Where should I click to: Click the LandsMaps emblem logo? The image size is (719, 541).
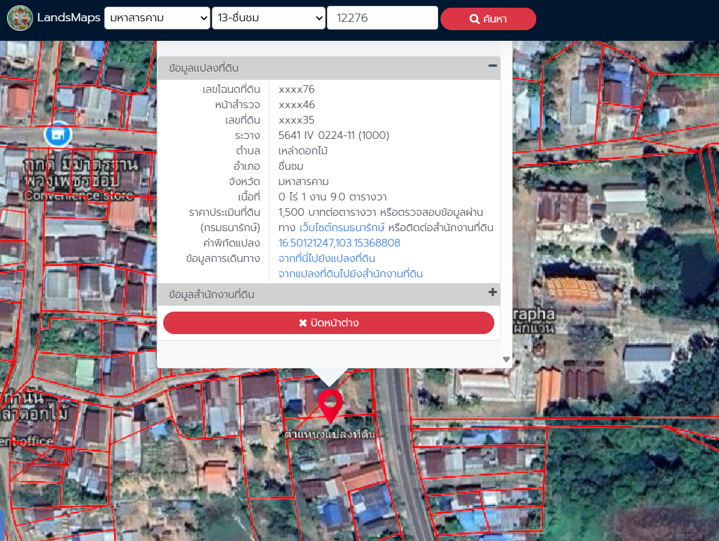(x=20, y=18)
